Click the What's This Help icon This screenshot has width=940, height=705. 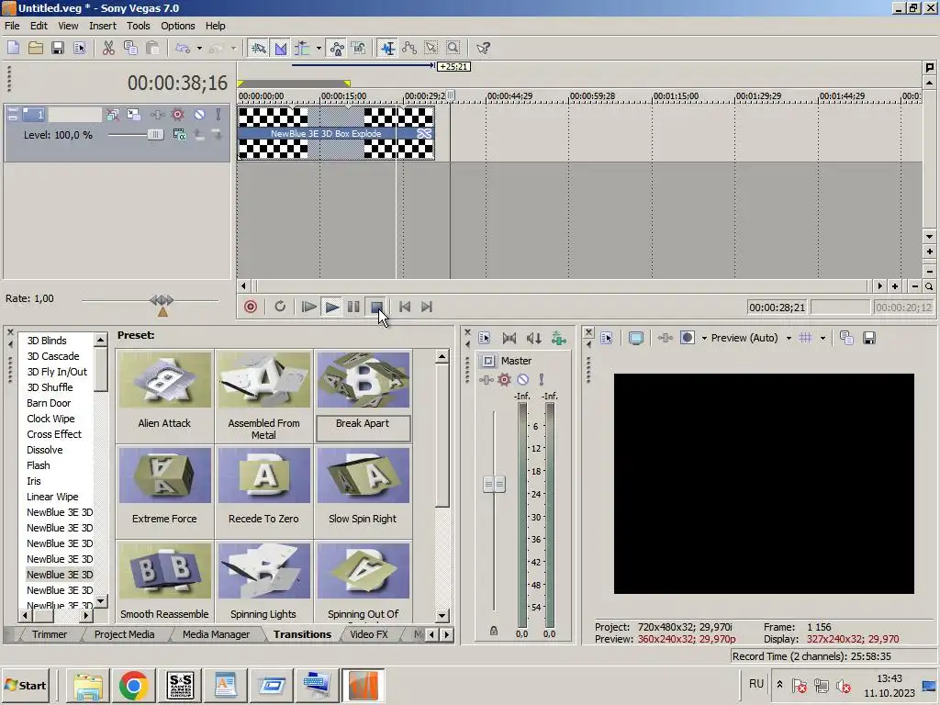[483, 48]
